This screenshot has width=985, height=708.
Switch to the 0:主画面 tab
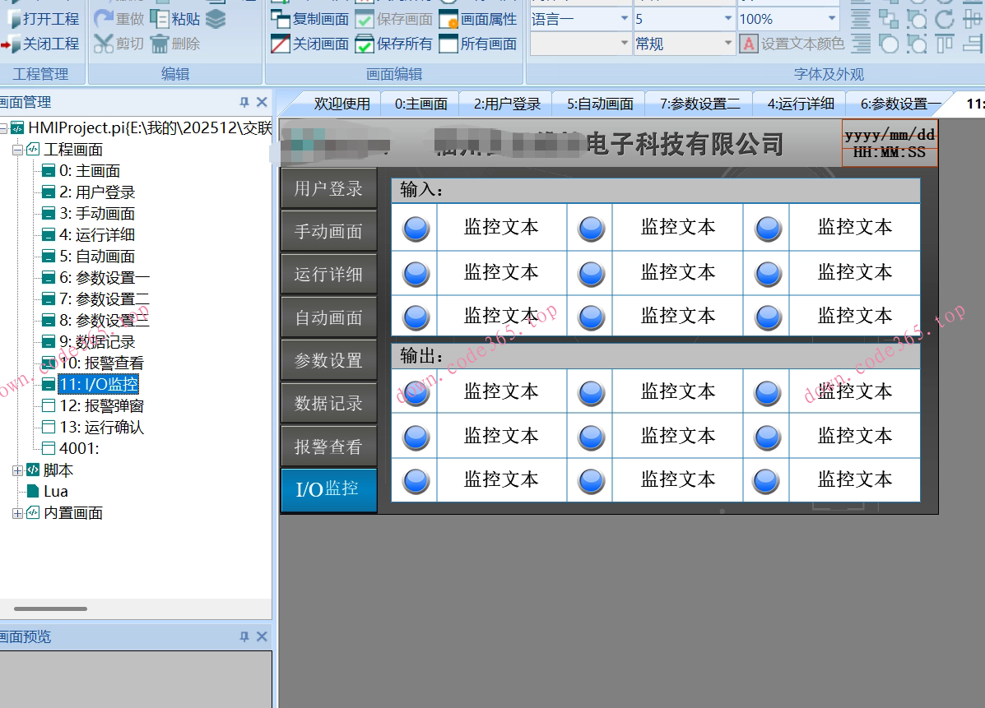pyautogui.click(x=420, y=104)
